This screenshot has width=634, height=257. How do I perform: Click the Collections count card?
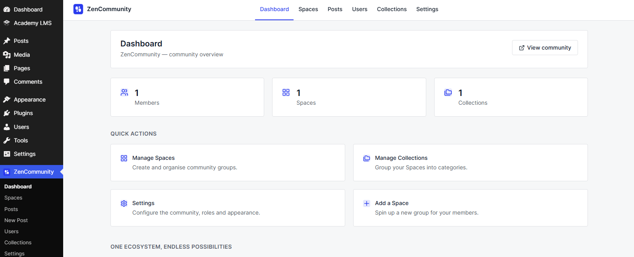coord(511,97)
